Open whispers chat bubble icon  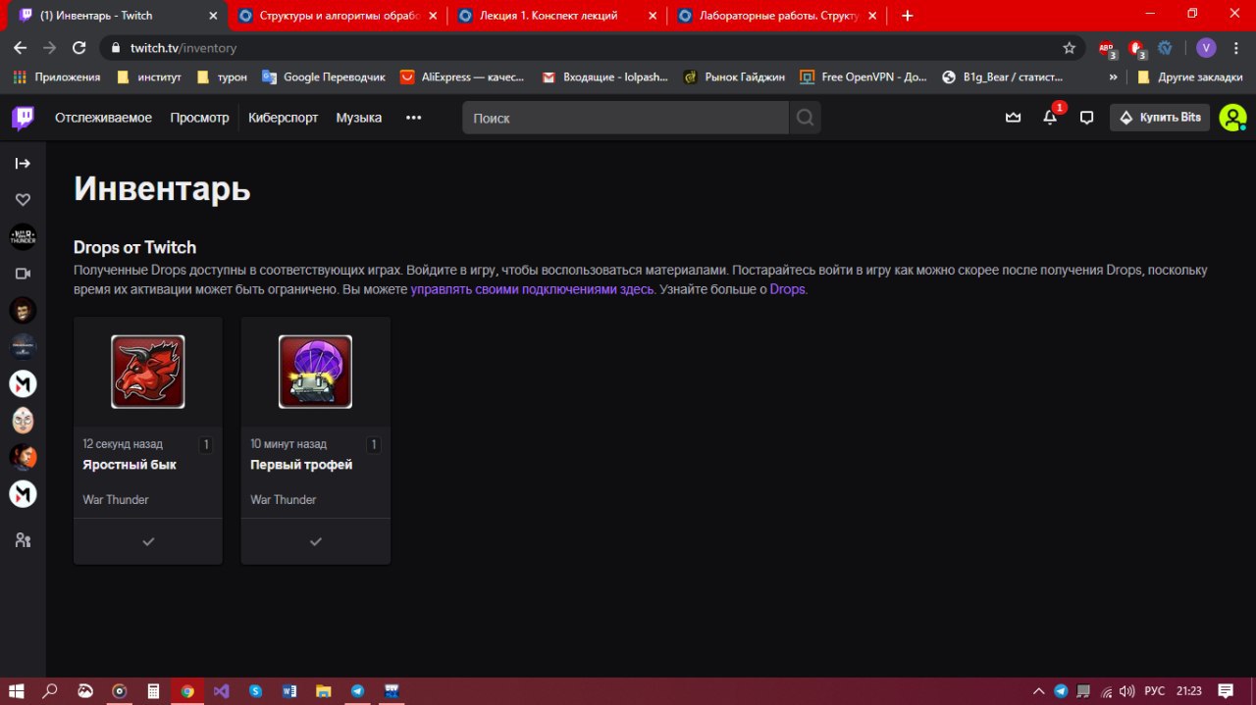pyautogui.click(x=1086, y=118)
